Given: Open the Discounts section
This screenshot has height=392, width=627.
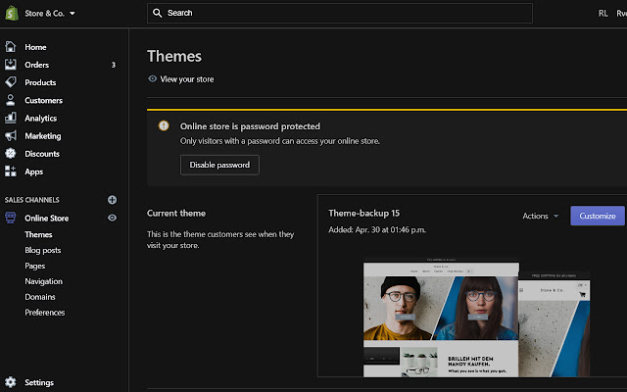Looking at the screenshot, I should pos(42,154).
